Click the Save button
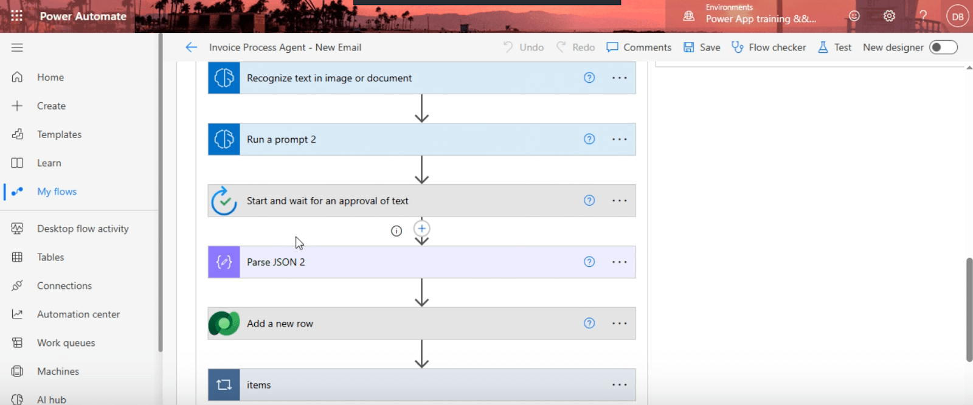Image resolution: width=973 pixels, height=405 pixels. pos(702,47)
